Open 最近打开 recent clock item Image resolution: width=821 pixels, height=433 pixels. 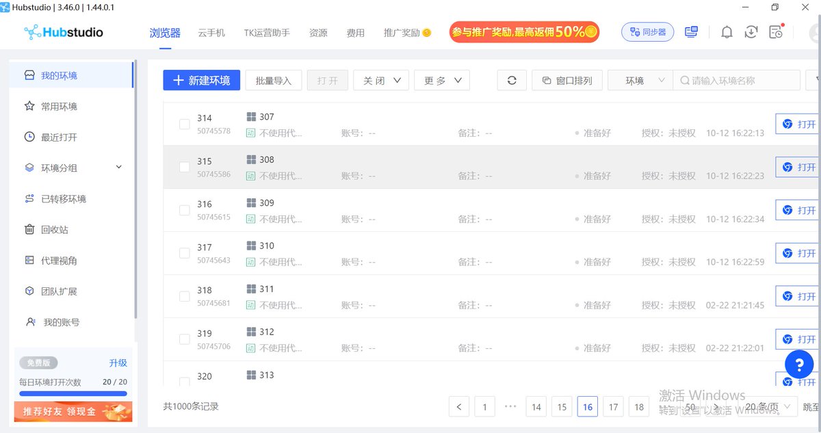click(x=58, y=137)
